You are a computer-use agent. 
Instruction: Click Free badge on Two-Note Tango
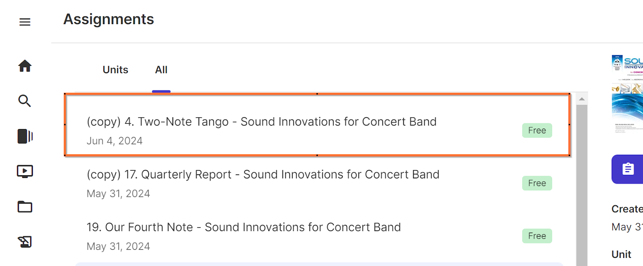click(x=537, y=131)
